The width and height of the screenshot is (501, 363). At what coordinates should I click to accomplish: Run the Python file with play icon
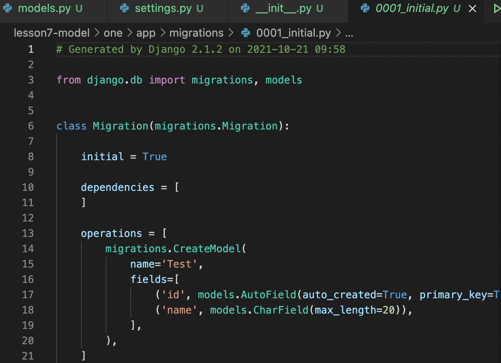(x=497, y=9)
